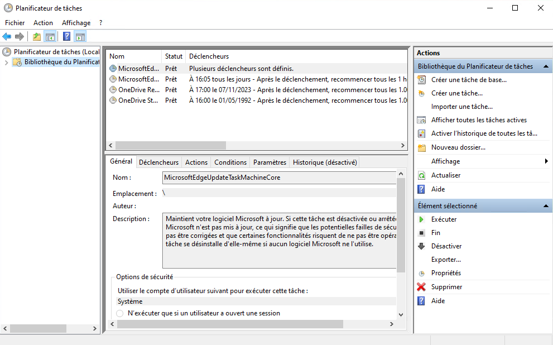
Task: Click the Propriétés clock icon
Action: [421, 274]
